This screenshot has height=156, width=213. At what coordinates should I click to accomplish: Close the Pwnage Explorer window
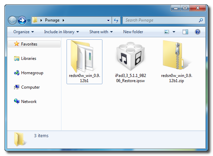pos(198,8)
